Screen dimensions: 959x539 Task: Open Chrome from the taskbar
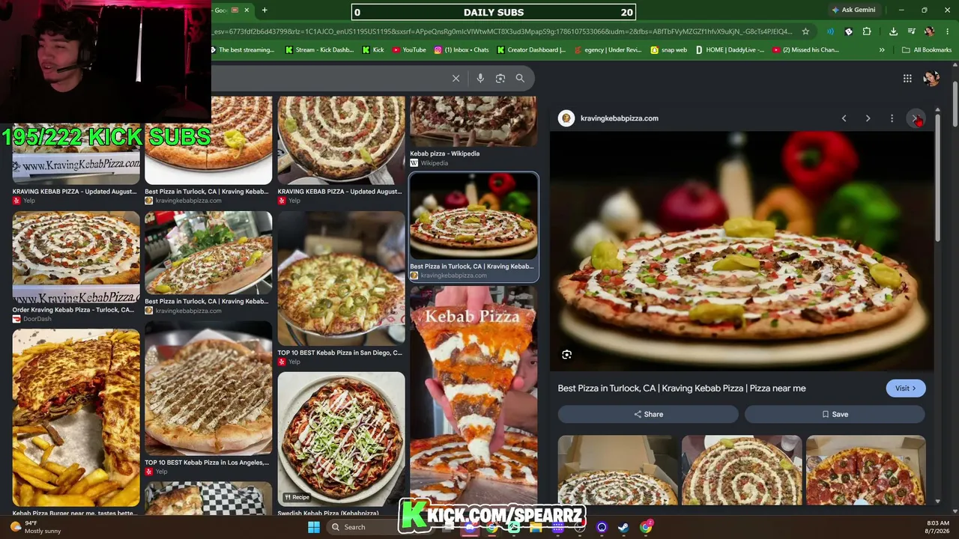[x=646, y=527]
